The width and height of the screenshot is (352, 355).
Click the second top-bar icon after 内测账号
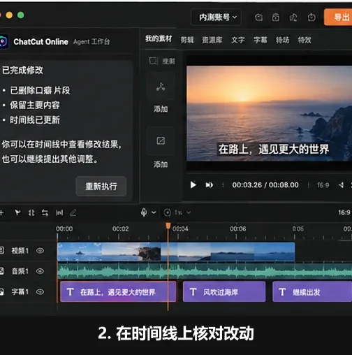(x=276, y=17)
